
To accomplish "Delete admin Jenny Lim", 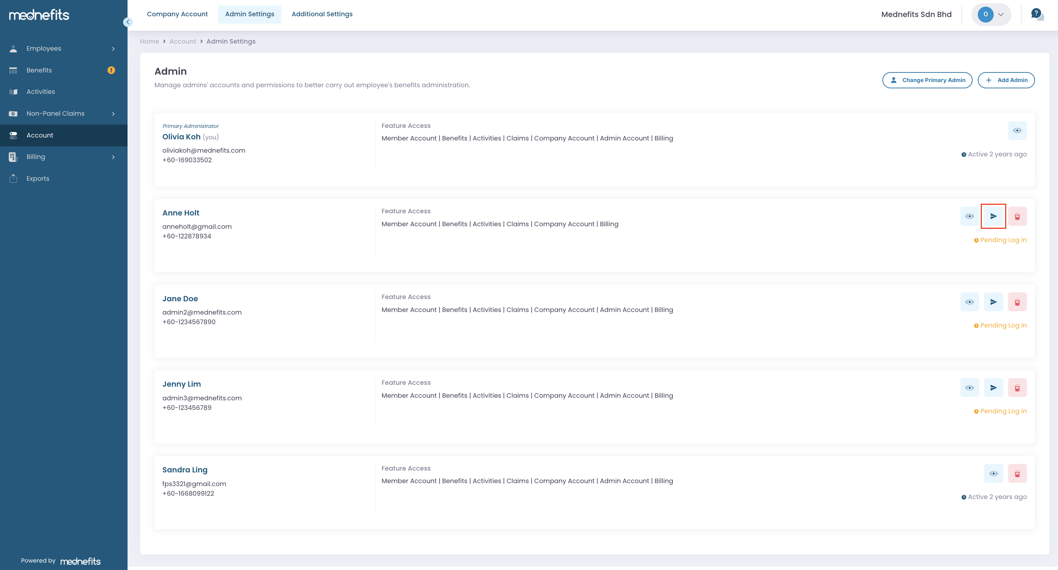I will click(x=1017, y=388).
